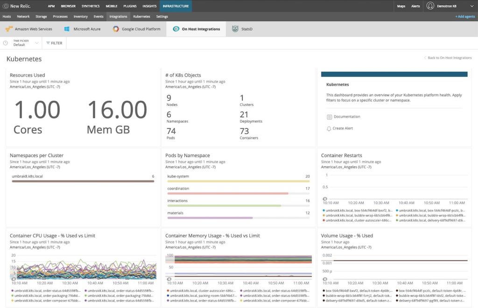Open the Inventory page
This screenshot has width=478, height=308.
click(x=80, y=16)
